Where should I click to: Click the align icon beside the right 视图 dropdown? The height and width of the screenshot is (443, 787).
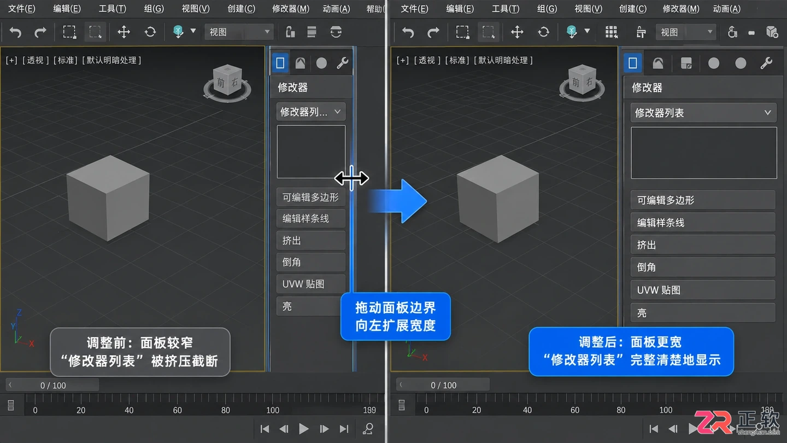[x=641, y=32]
